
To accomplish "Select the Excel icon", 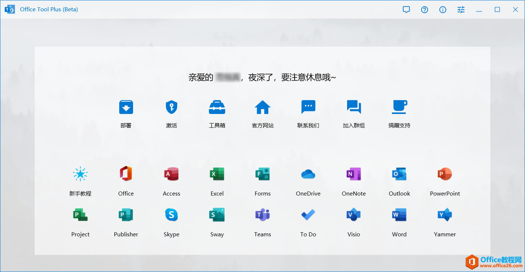I will click(x=217, y=174).
